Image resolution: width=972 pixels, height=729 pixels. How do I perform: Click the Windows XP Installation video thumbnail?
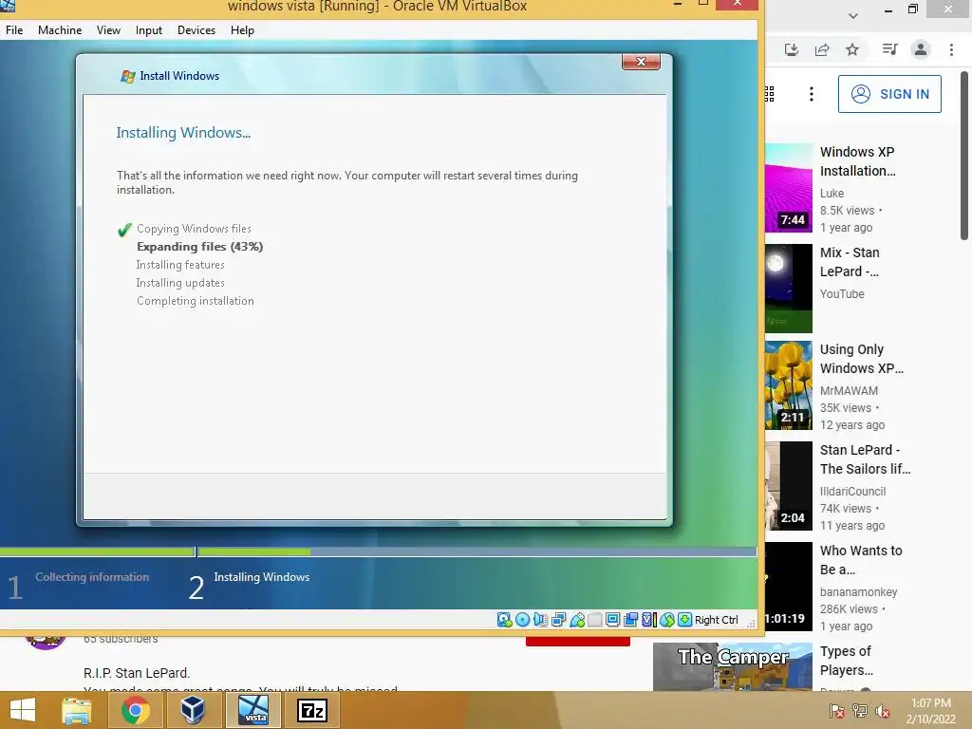789,188
